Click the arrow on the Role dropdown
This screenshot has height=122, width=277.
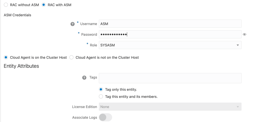(x=238, y=45)
